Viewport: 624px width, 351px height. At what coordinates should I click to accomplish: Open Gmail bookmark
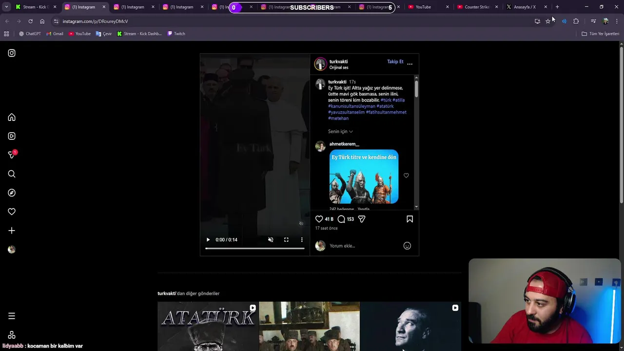pos(55,34)
